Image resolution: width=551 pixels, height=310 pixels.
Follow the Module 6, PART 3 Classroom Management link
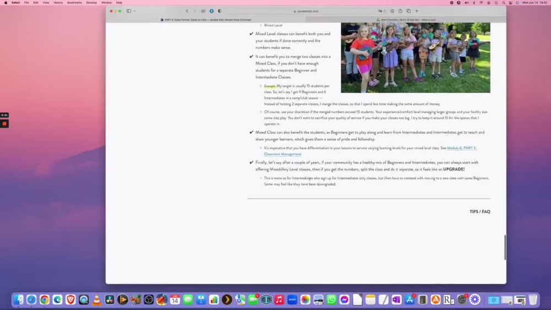tap(461, 148)
